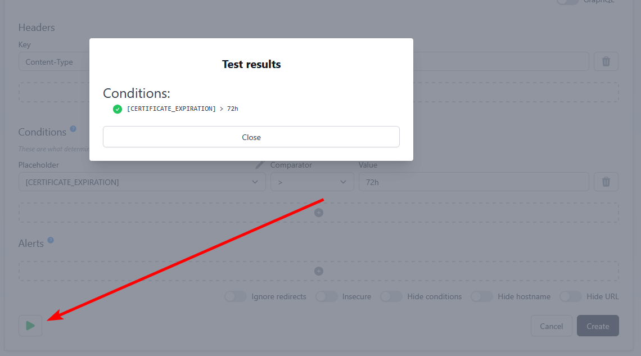Add a new alert with plus icon
This screenshot has height=356, width=641.
tap(319, 271)
